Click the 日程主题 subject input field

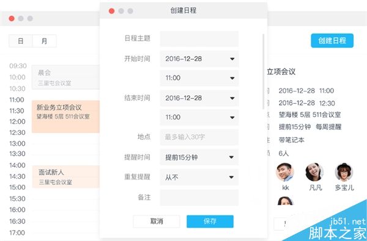click(199, 38)
